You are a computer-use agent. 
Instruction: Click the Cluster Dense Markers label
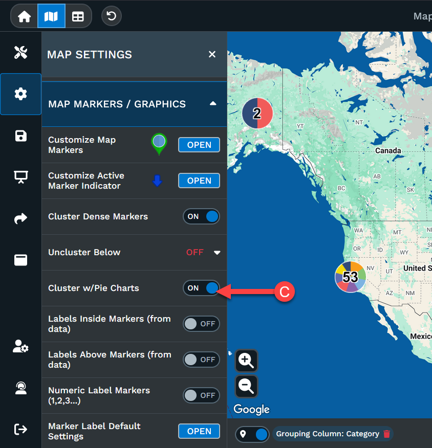tap(98, 216)
